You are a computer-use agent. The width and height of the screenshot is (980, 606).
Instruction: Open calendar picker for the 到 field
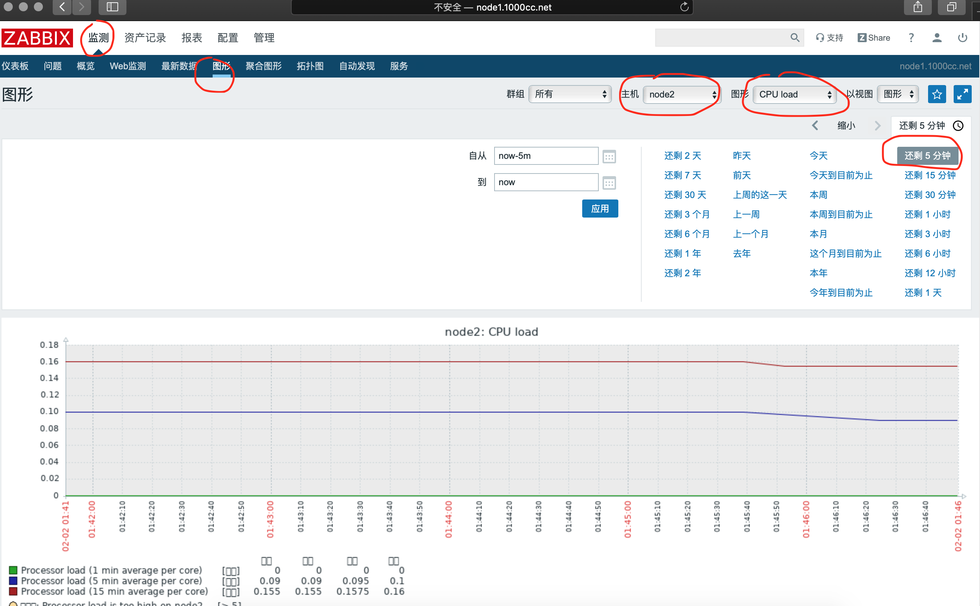point(609,183)
